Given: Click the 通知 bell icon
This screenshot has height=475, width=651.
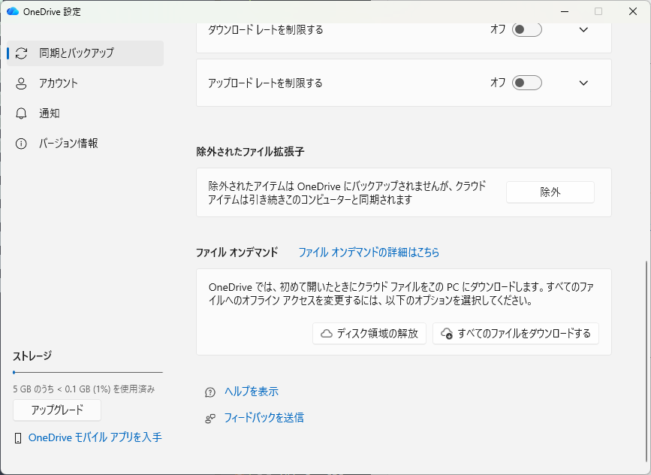Looking at the screenshot, I should pos(21,113).
